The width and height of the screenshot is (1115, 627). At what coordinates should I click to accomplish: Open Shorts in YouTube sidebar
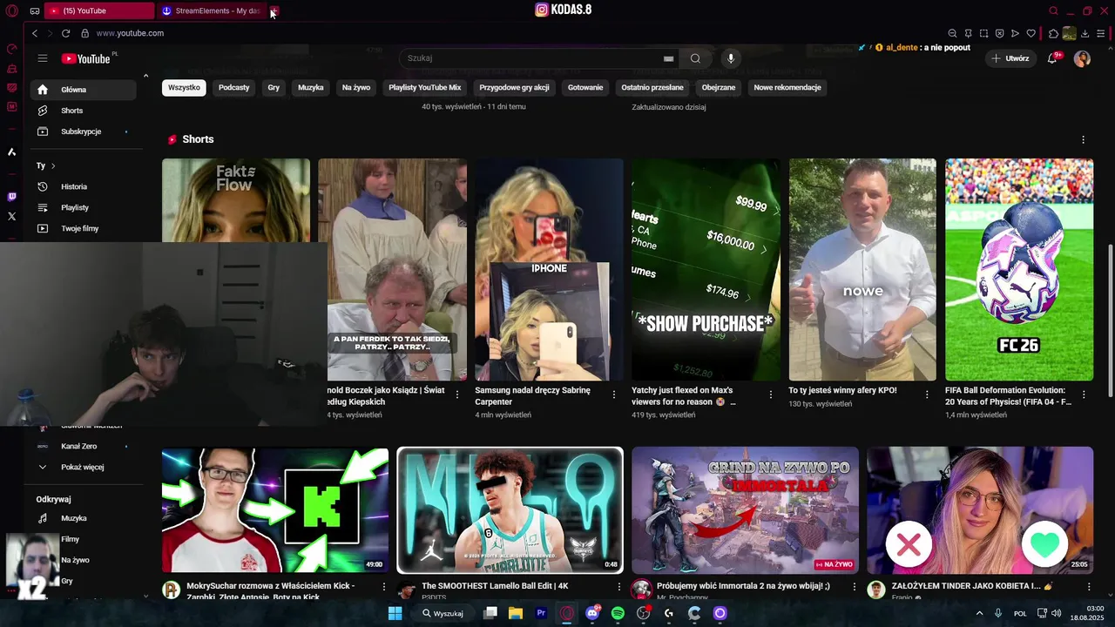tap(84, 111)
